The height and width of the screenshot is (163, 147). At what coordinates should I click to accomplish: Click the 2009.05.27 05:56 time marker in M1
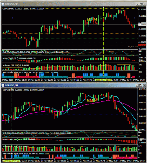(x=11, y=161)
